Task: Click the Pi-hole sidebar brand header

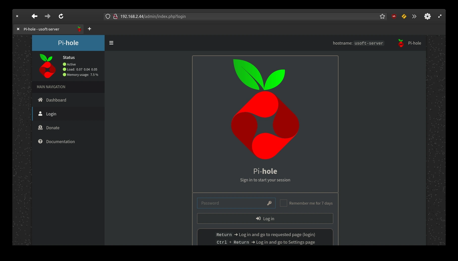Action: 68,43
